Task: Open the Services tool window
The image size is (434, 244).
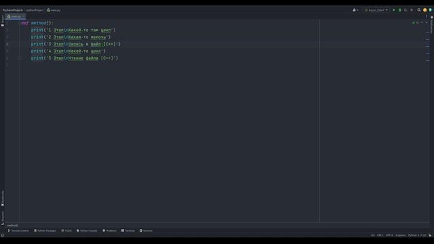Action: tap(146, 230)
